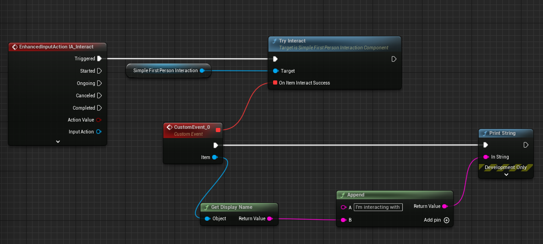This screenshot has height=244, width=543.
Task: Click the Get Display Name Object pin
Action: click(207, 218)
